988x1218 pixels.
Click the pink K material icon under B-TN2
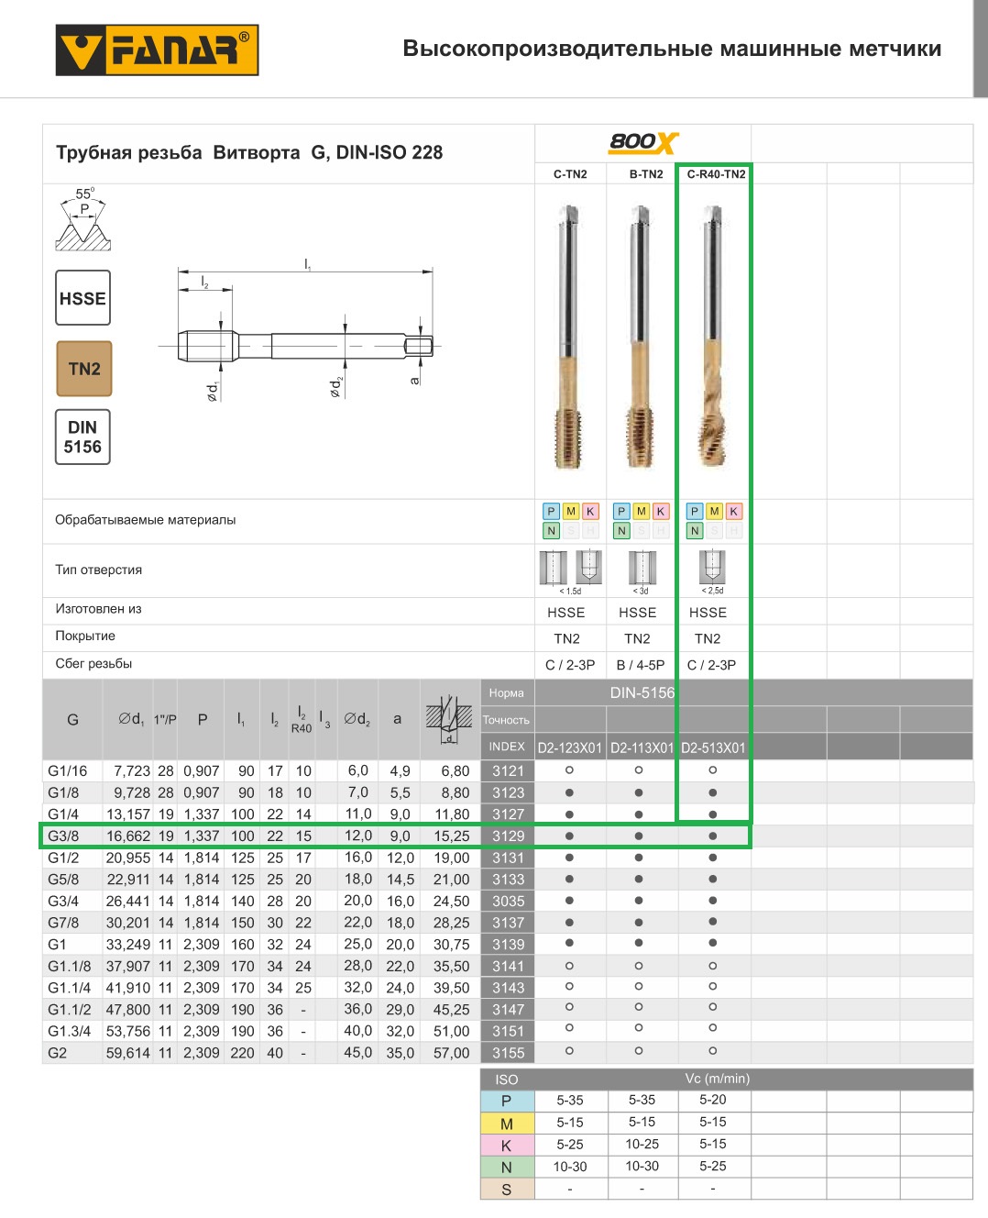[x=661, y=512]
